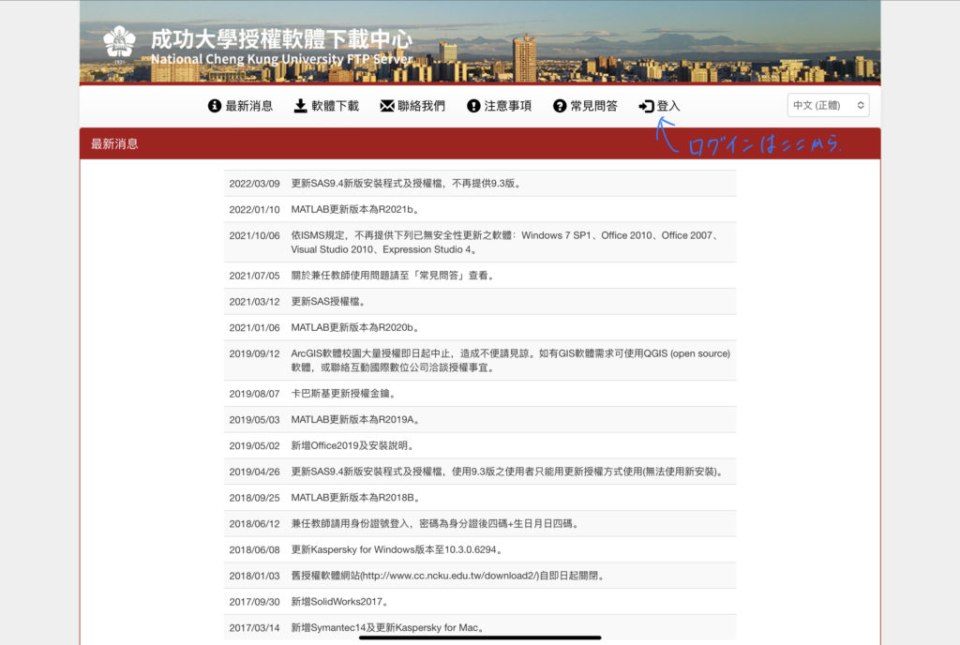Click the NCKU university seal in the header

tap(120, 42)
